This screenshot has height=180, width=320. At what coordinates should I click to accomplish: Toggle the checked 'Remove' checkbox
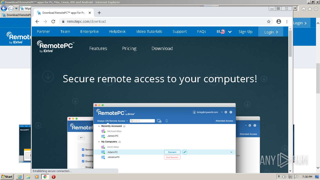pyautogui.click(x=83, y=149)
